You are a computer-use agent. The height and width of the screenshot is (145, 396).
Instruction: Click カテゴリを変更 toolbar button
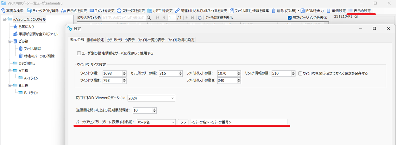coord(160,11)
